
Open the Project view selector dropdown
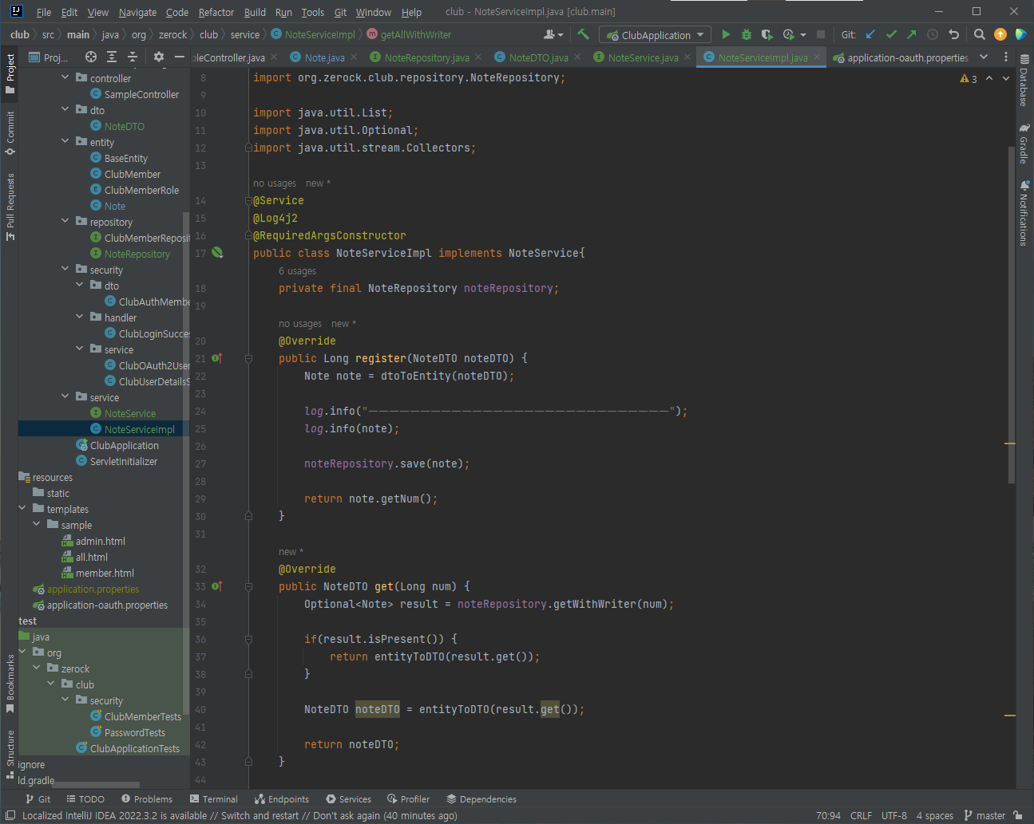(49, 57)
